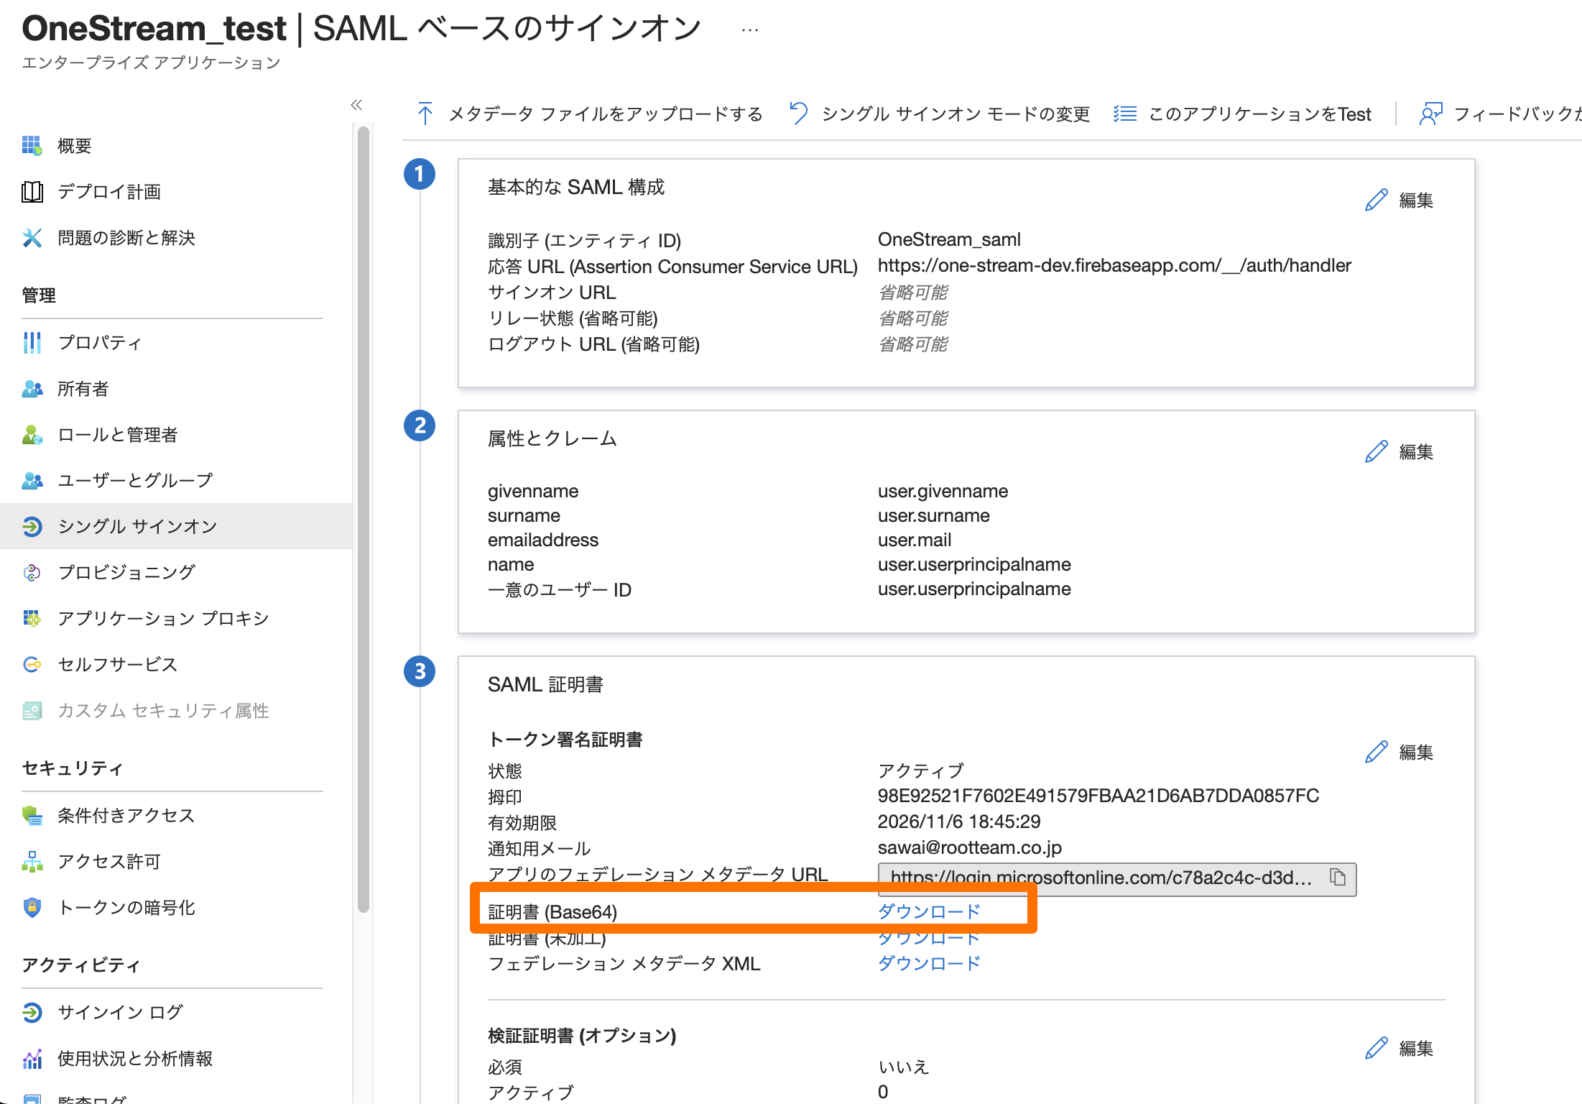Click Test this application list icon
The width and height of the screenshot is (1582, 1104).
coord(1125,114)
